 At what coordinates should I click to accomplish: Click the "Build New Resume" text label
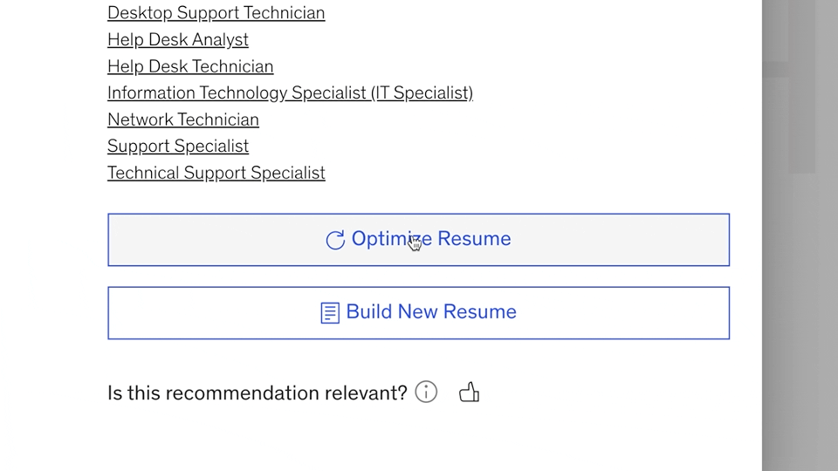pyautogui.click(x=431, y=312)
